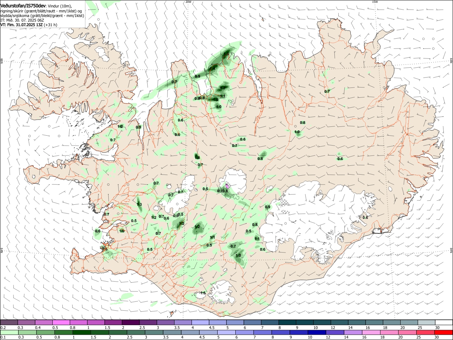Click the rain legend swatch labeled 9

[299, 333]
